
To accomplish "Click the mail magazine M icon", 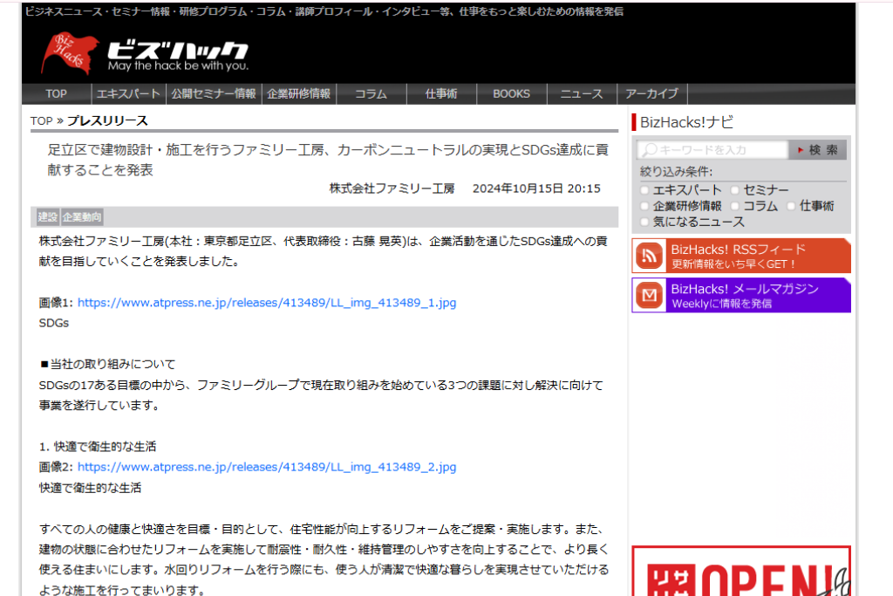I will click(x=649, y=295).
